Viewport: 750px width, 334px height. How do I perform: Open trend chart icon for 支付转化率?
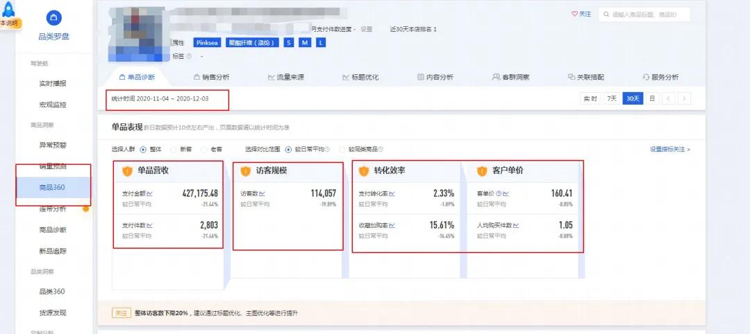(x=392, y=194)
